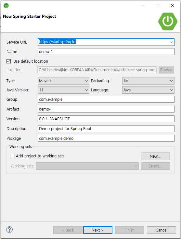Click the Artifact field demo-1
This screenshot has width=181, height=239.
pyautogui.click(x=106, y=109)
